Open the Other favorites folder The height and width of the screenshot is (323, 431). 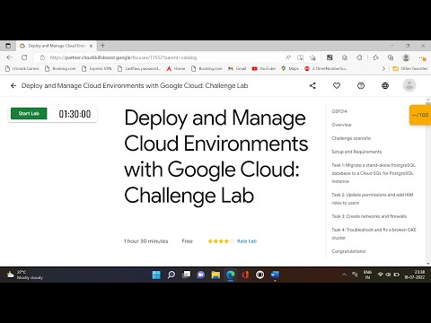coord(410,68)
